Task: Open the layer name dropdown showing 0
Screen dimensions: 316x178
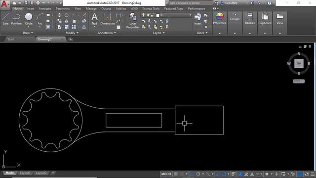Action: (166, 15)
